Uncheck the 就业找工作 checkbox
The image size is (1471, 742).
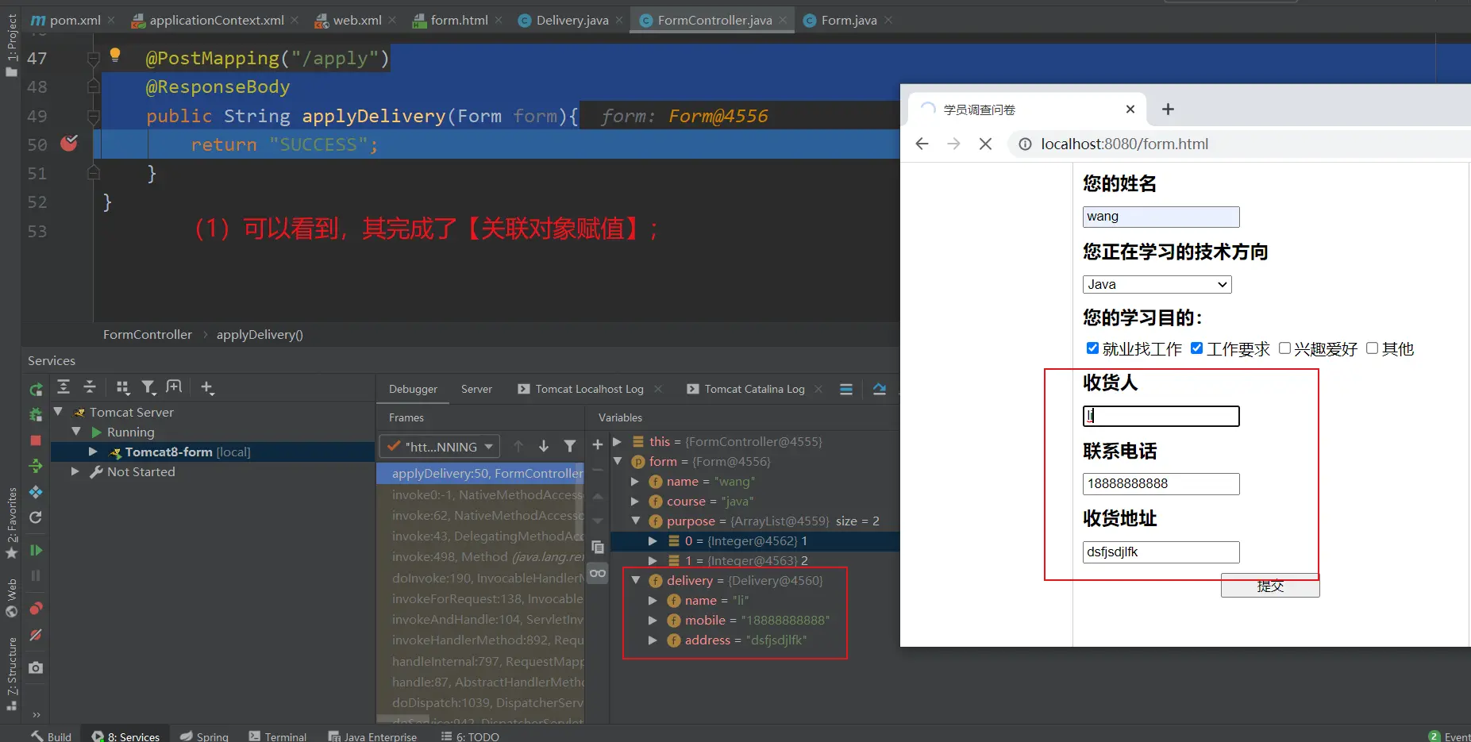pos(1092,348)
